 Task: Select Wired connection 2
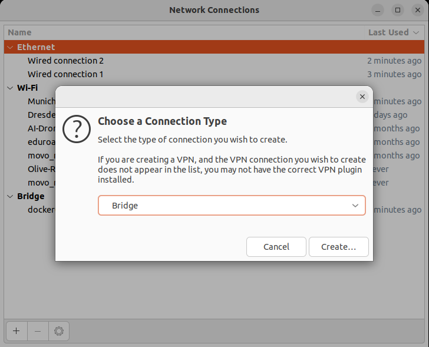click(x=65, y=61)
